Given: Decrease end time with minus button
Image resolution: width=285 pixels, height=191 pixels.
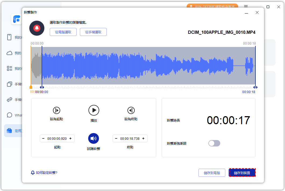Looking at the screenshot, I should pos(116,138).
